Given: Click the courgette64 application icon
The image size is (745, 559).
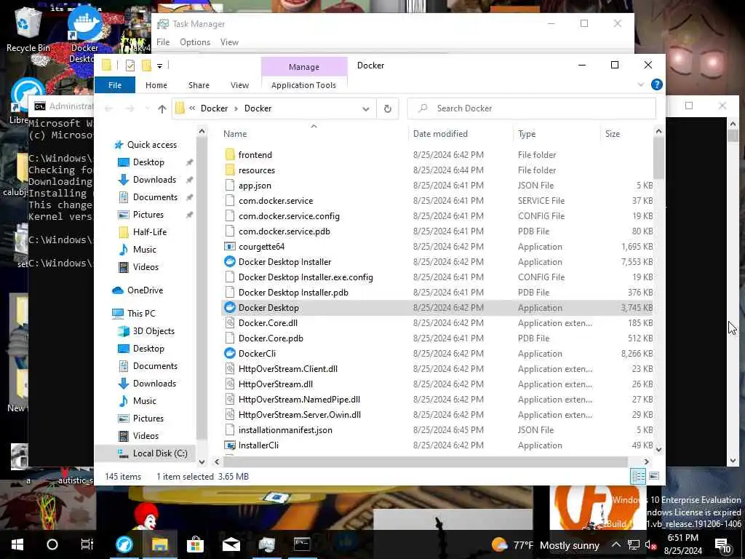Looking at the screenshot, I should pos(229,247).
